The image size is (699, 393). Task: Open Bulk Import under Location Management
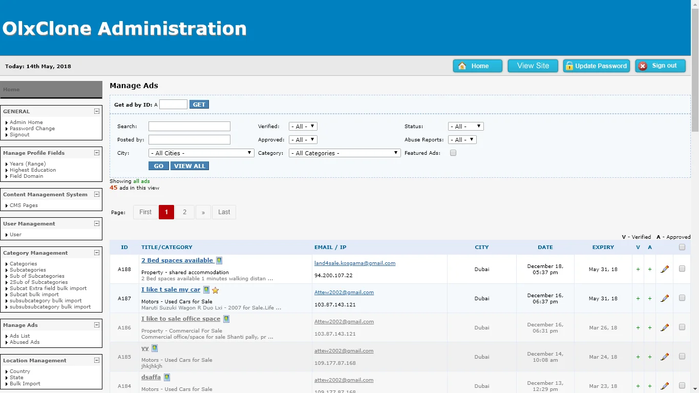[x=25, y=384]
